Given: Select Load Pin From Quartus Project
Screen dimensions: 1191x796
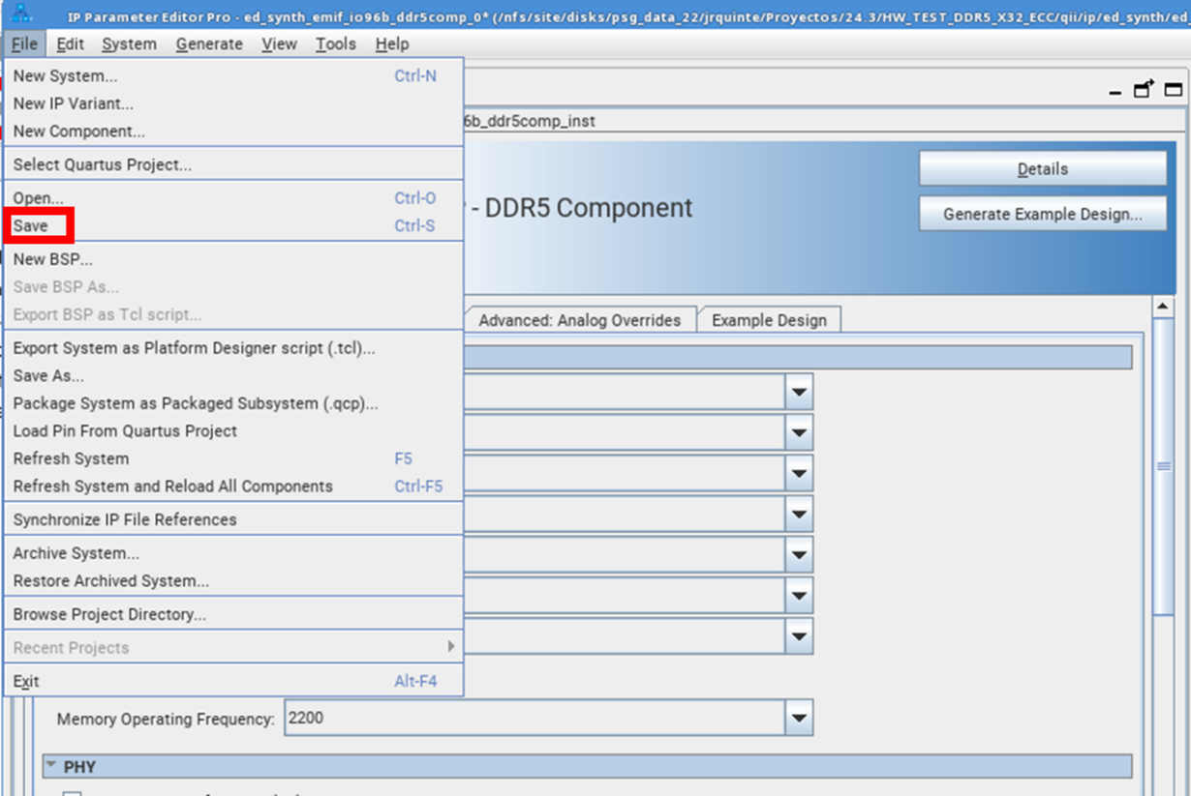Looking at the screenshot, I should (233, 431).
